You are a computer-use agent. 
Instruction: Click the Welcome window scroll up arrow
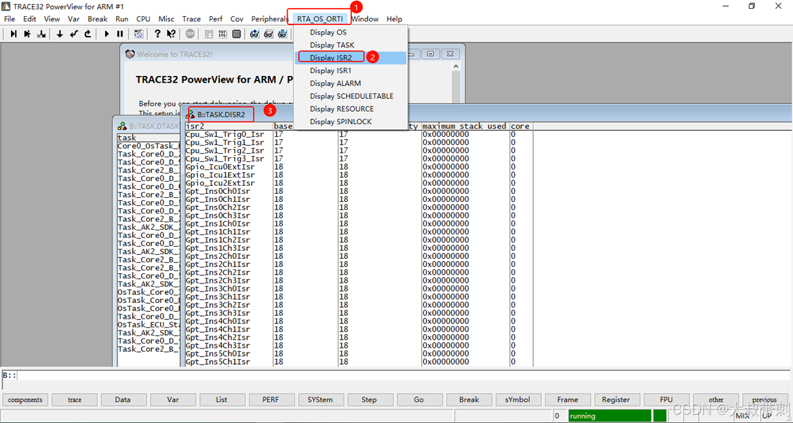coord(456,66)
